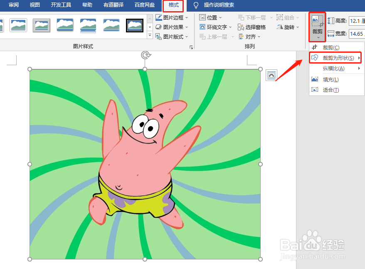The image size is (365, 269).
Task: Apply the soft-edge picture style thumbnail
Action: (x=111, y=25)
